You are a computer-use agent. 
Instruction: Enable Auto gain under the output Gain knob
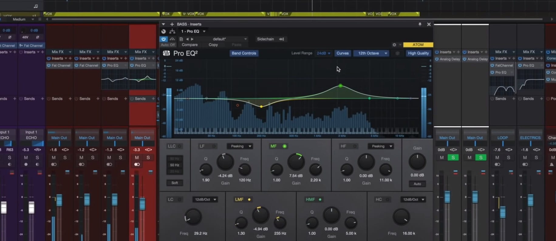pyautogui.click(x=417, y=184)
